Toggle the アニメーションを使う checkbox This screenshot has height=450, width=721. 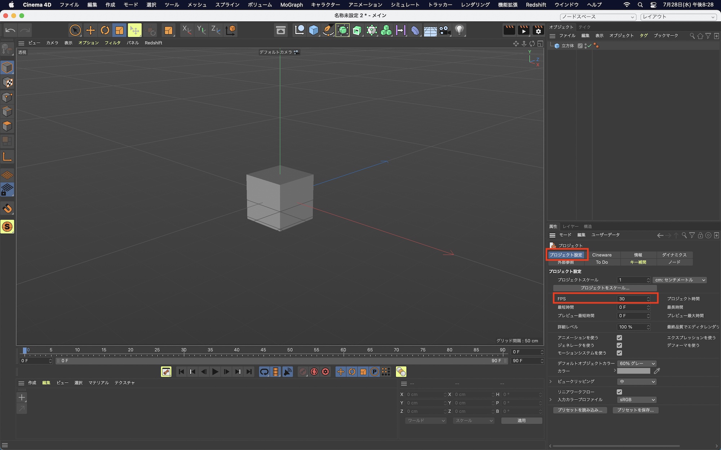619,338
